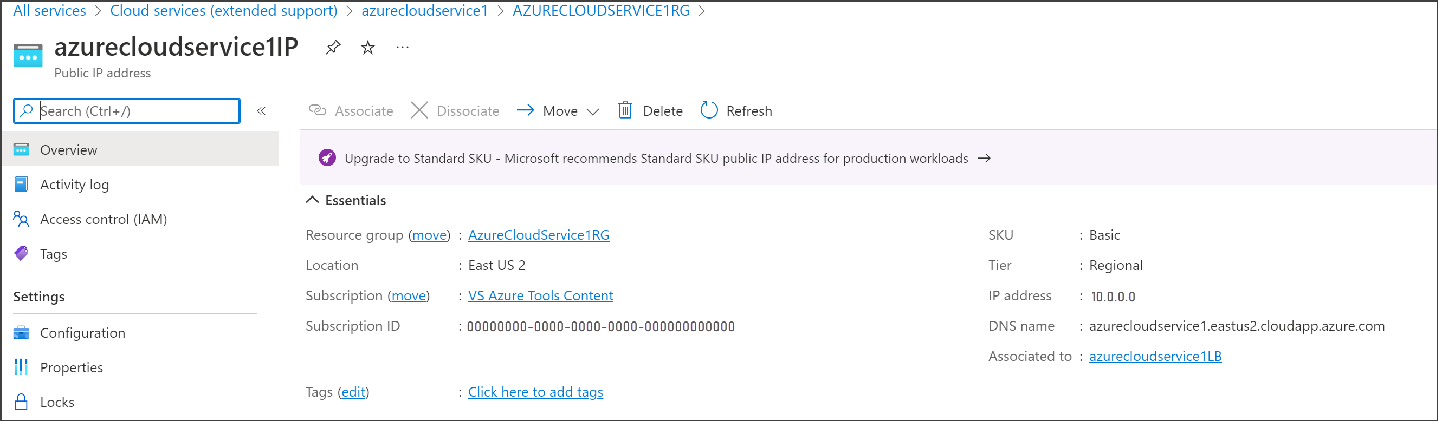
Task: Open the Activity log menu item
Action: tap(74, 185)
